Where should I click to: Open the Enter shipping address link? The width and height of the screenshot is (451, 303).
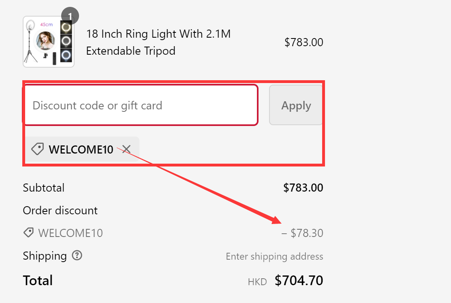(x=274, y=256)
